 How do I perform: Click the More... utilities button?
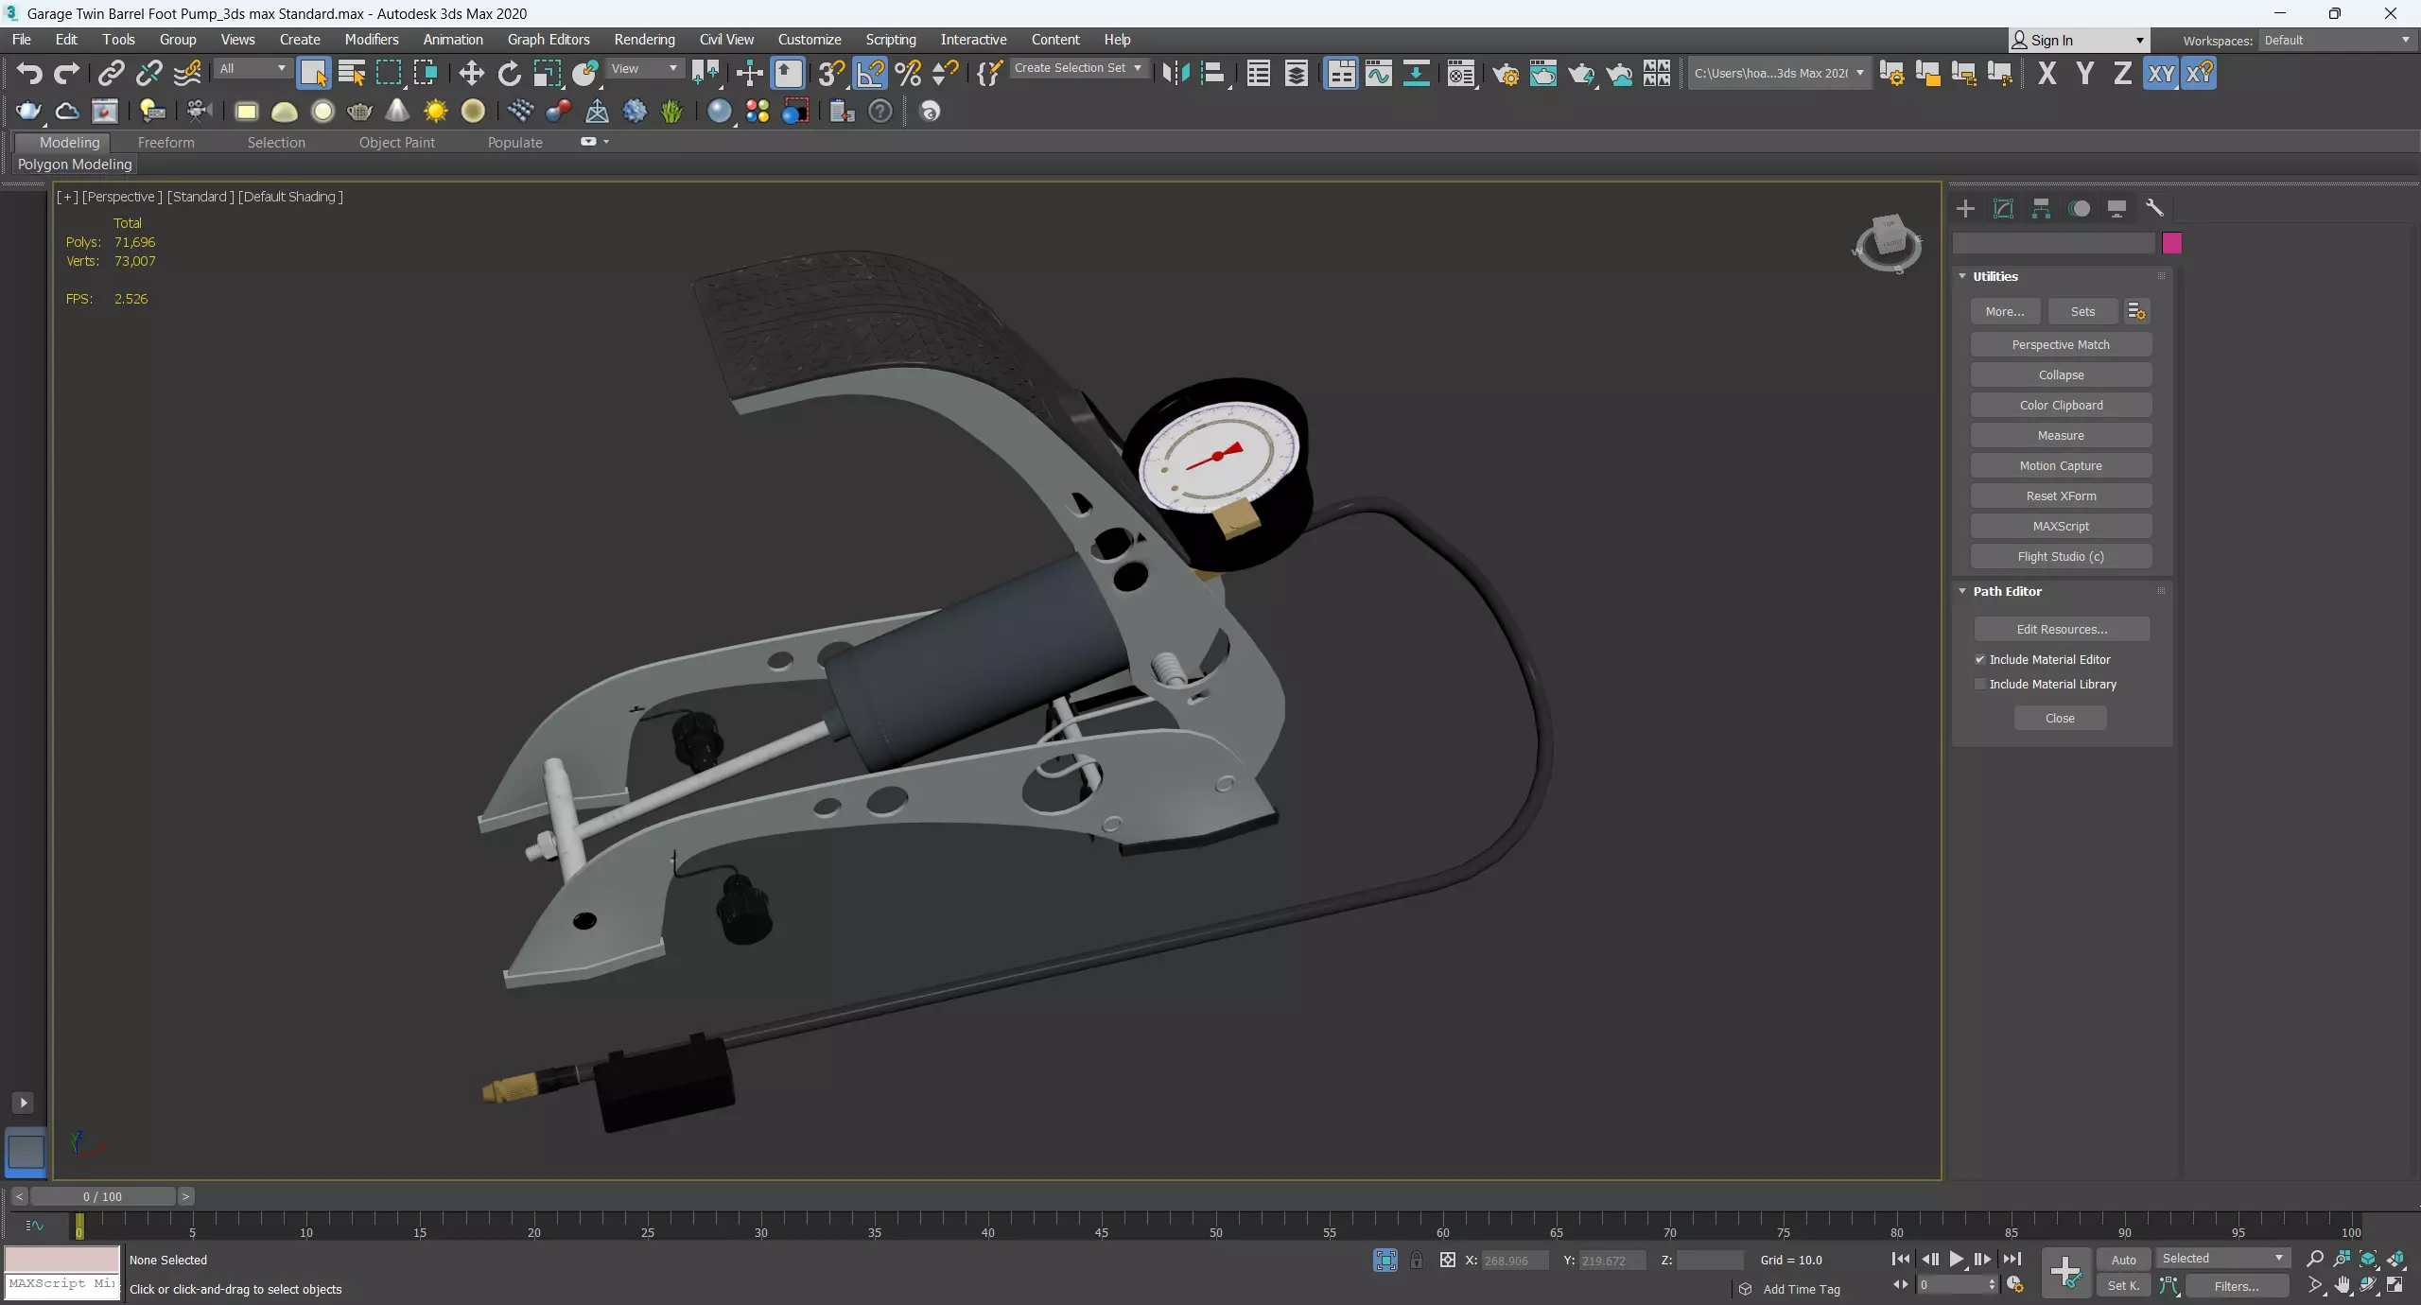(x=2005, y=311)
